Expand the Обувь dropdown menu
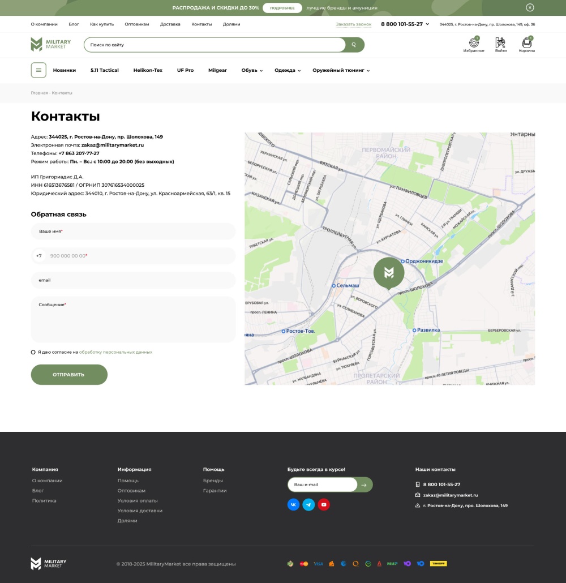Viewport: 566px width, 583px height. pyautogui.click(x=252, y=70)
